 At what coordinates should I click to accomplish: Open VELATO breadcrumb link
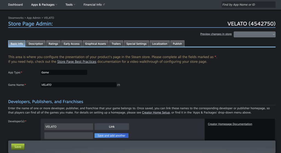tap(49, 18)
